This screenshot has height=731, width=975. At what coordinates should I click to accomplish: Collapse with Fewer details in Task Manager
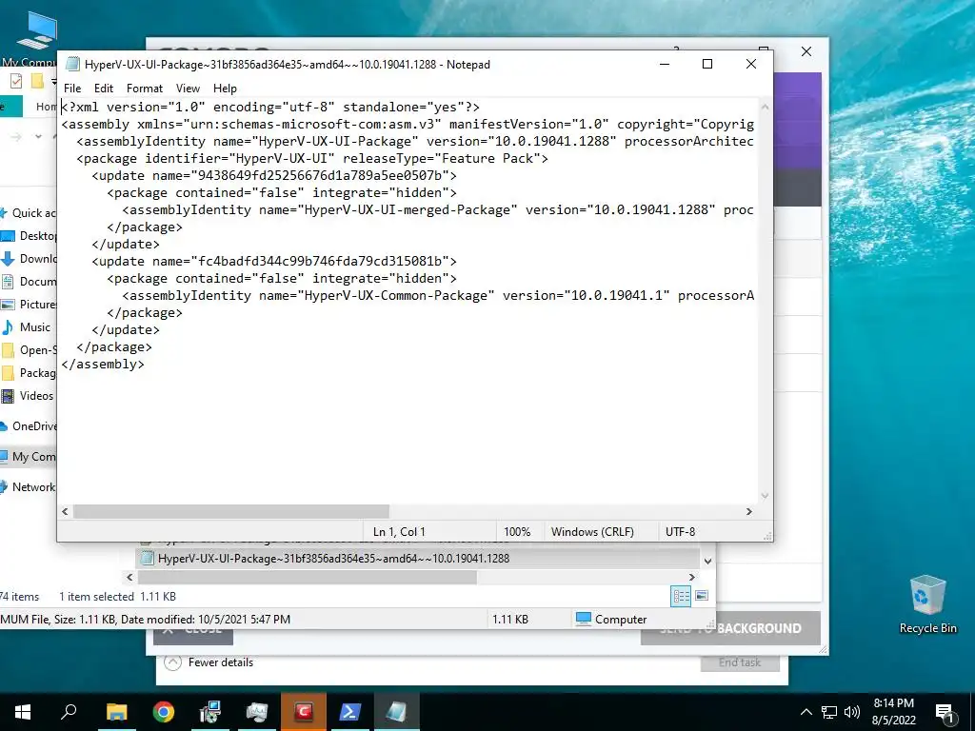click(x=209, y=662)
